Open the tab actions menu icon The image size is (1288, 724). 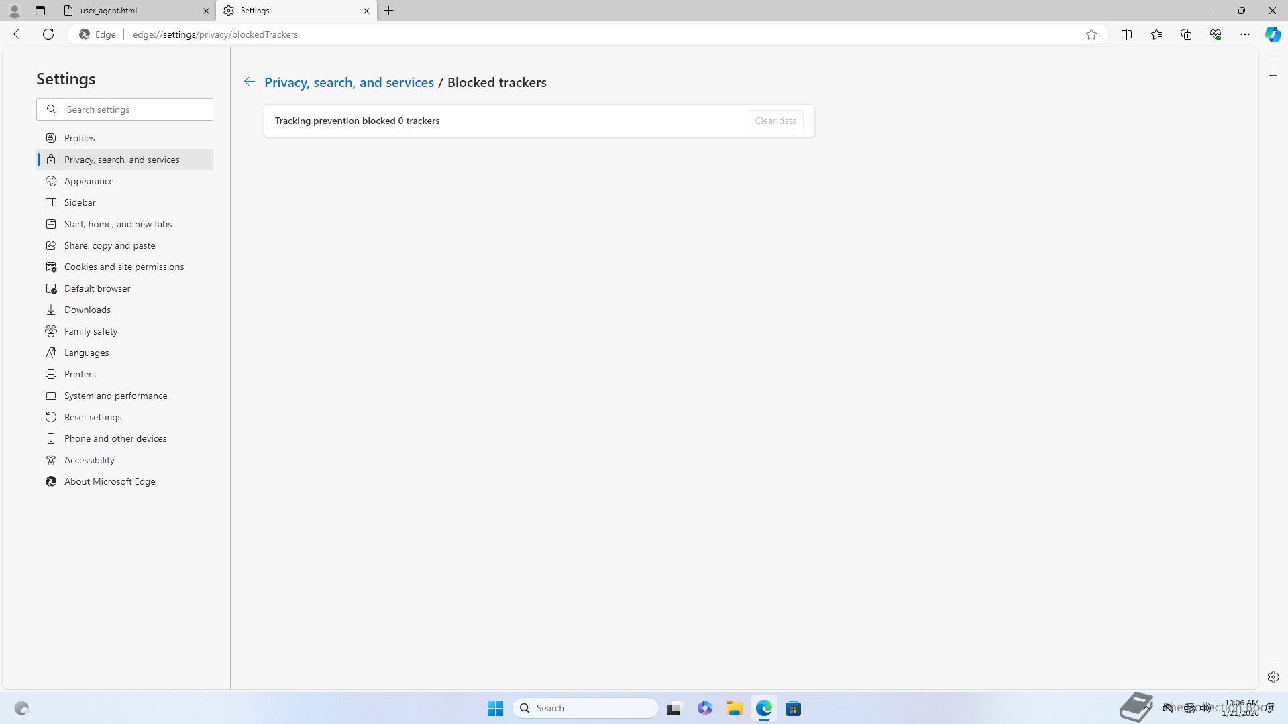tap(40, 11)
